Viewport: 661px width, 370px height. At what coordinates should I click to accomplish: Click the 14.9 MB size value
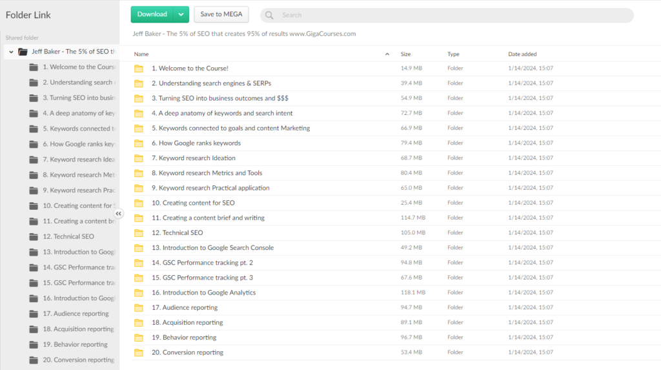coord(411,68)
